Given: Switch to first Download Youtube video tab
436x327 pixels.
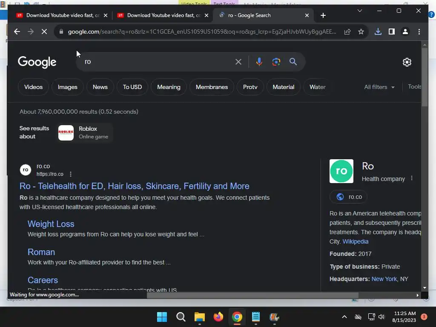Looking at the screenshot, I should (x=57, y=16).
